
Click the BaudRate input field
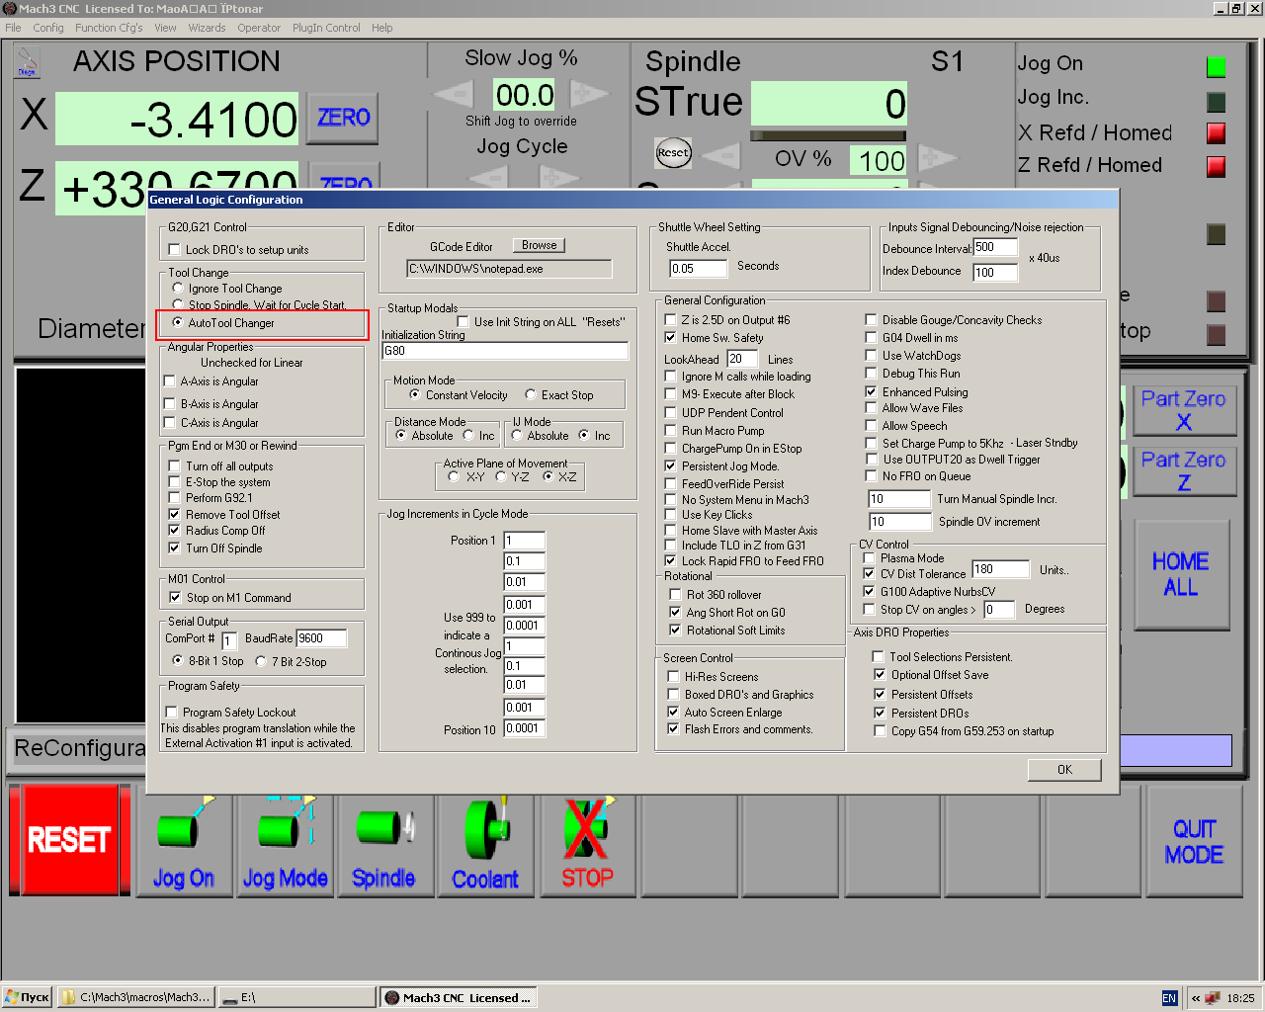pos(321,638)
